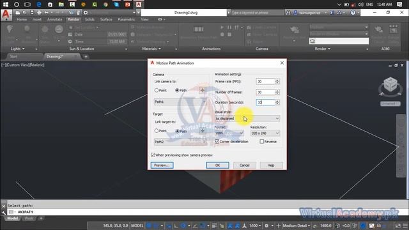Click the Preview button in the dialog

click(x=162, y=165)
